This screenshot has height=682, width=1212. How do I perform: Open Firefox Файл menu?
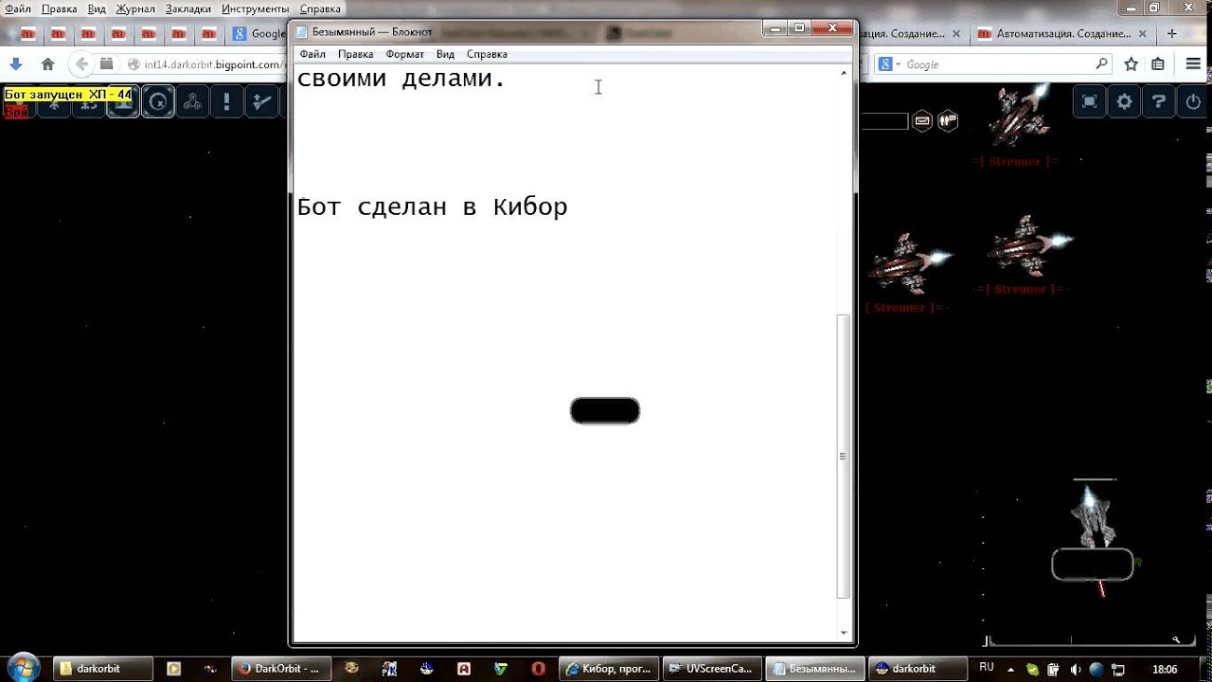tap(18, 9)
